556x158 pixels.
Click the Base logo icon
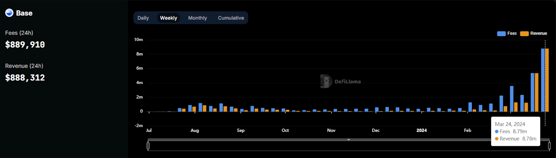[9, 13]
